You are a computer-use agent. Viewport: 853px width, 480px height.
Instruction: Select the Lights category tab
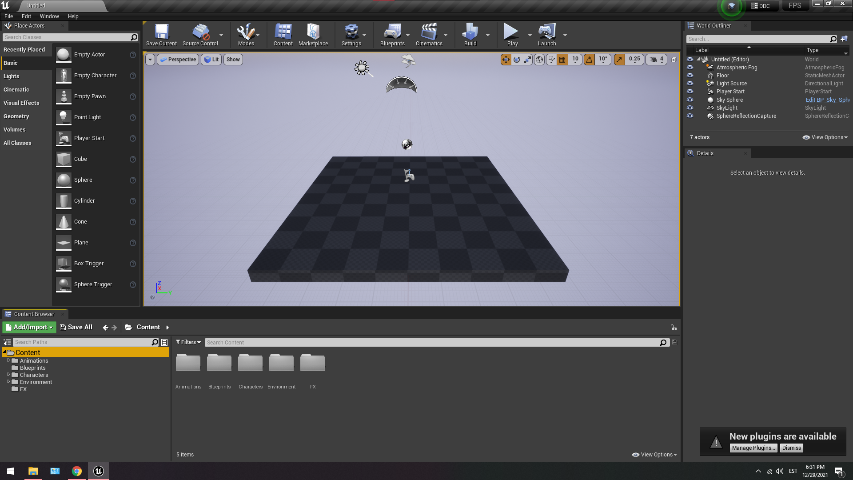(x=12, y=76)
